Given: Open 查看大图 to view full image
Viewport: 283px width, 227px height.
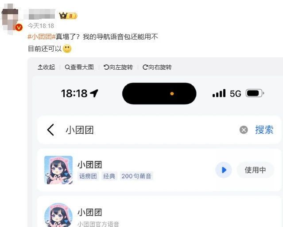Looking at the screenshot, I should tap(79, 67).
